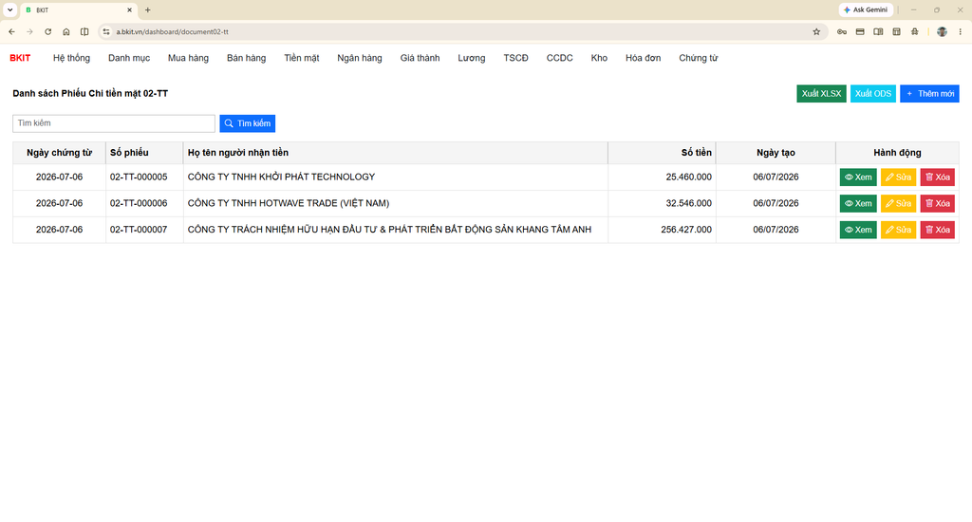
Task: Click Ask Gemini button
Action: pos(866,9)
